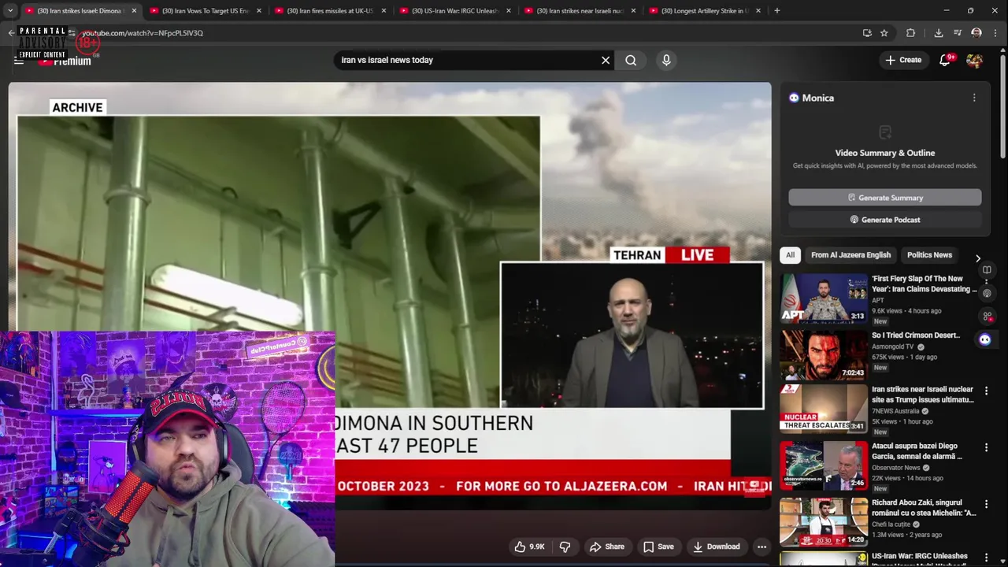Select the 'All' filter chip
Image resolution: width=1008 pixels, height=567 pixels.
tap(790, 255)
